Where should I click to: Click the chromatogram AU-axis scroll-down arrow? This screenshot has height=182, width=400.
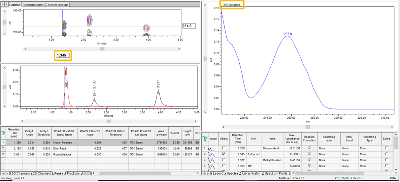pyautogui.click(x=4, y=106)
